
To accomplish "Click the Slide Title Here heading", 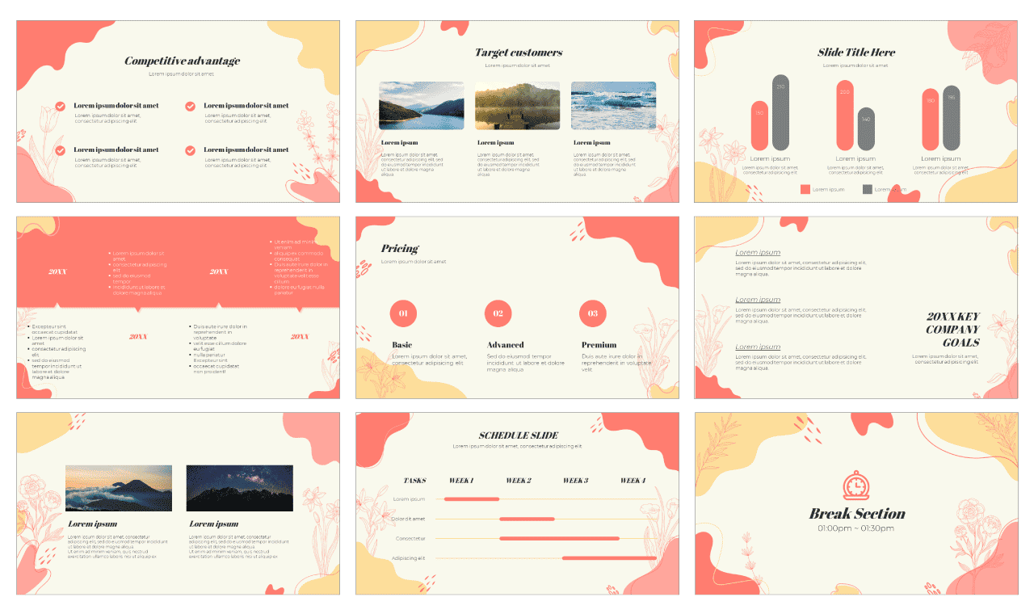I will 856,53.
